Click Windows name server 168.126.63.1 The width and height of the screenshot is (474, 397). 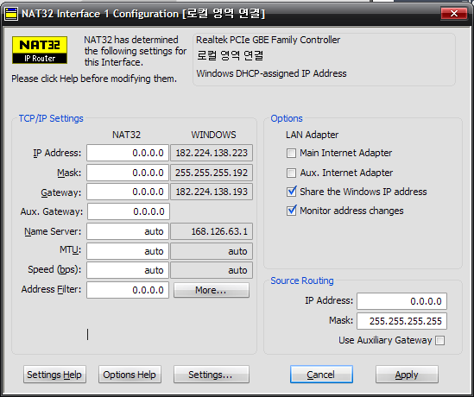click(x=212, y=231)
